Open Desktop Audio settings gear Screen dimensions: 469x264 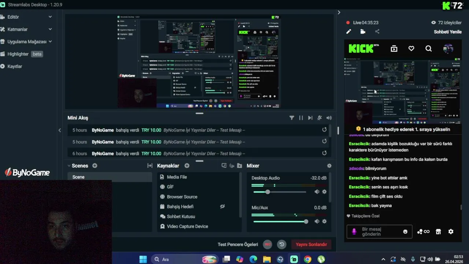[324, 192]
